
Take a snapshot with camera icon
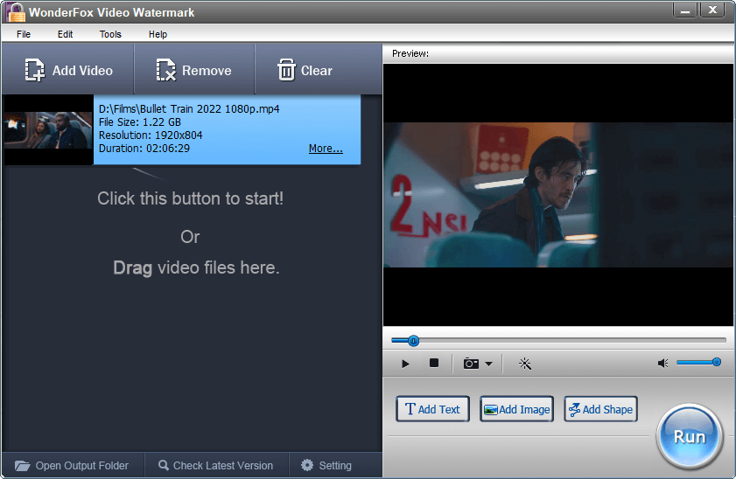tap(471, 364)
